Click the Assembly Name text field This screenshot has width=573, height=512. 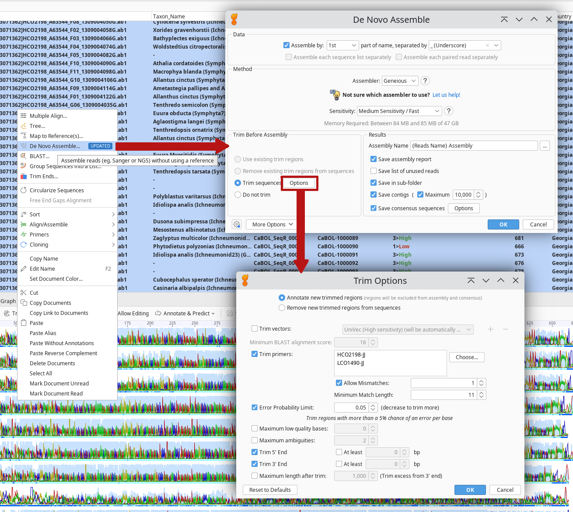coord(474,146)
